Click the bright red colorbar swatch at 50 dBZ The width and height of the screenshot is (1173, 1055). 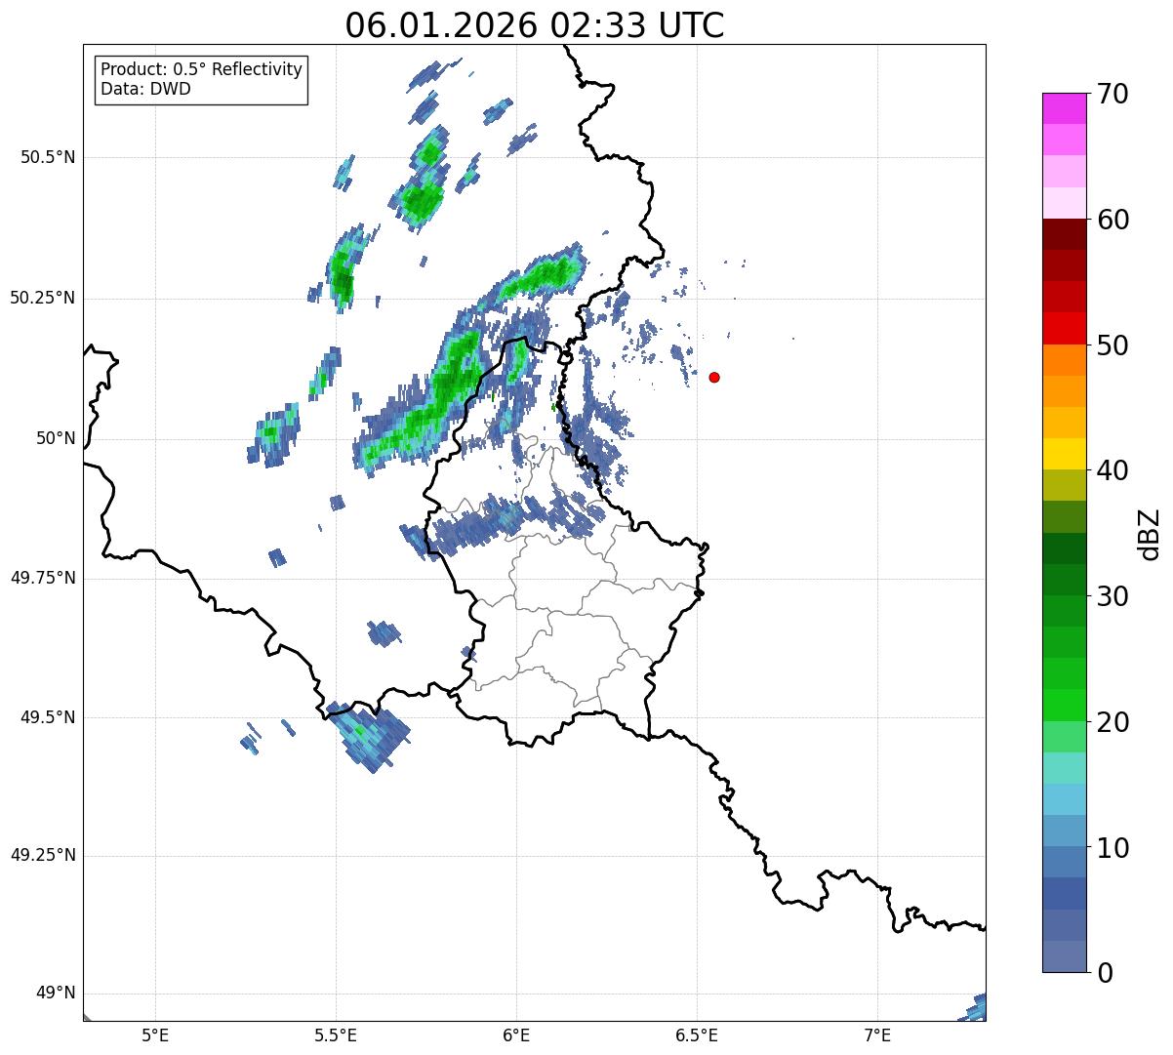1065,329
